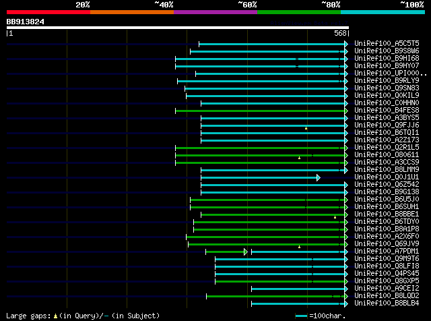Click the cyan =100char scale legend bar

(301, 316)
